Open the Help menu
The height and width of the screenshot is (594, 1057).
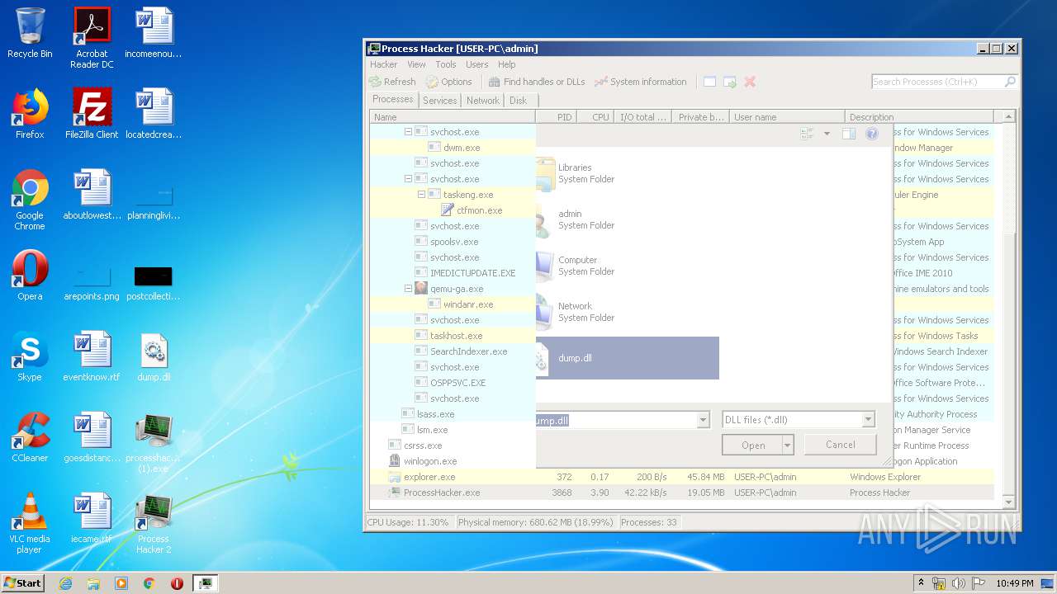click(x=506, y=64)
